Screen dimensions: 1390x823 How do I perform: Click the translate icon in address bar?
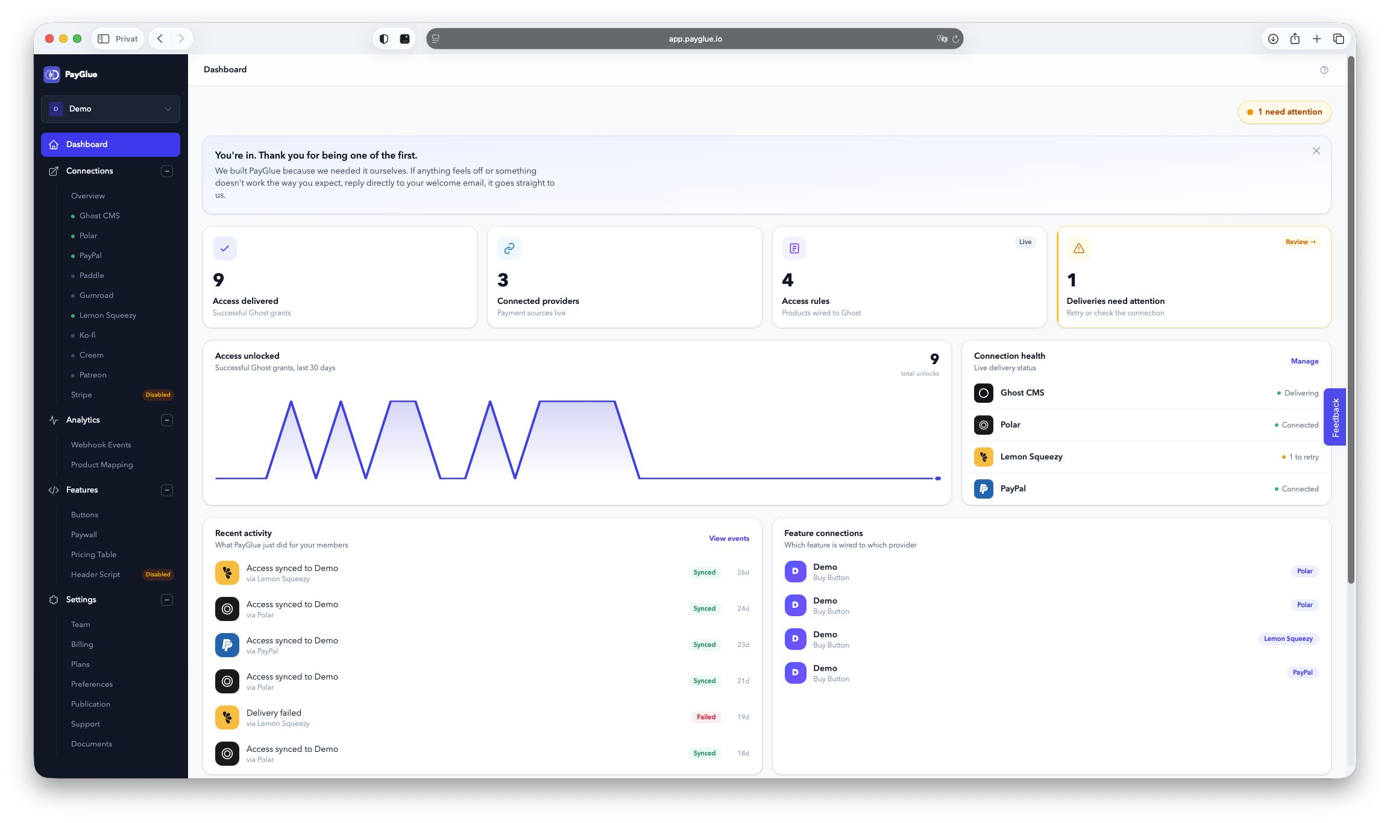(942, 39)
